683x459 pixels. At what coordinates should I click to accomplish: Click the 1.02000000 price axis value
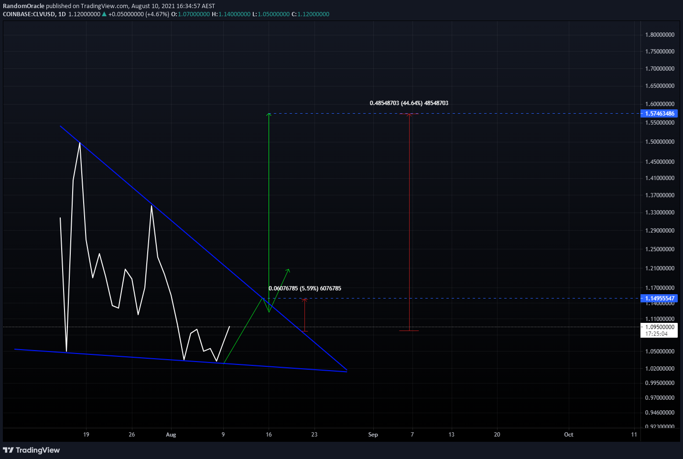click(x=660, y=369)
